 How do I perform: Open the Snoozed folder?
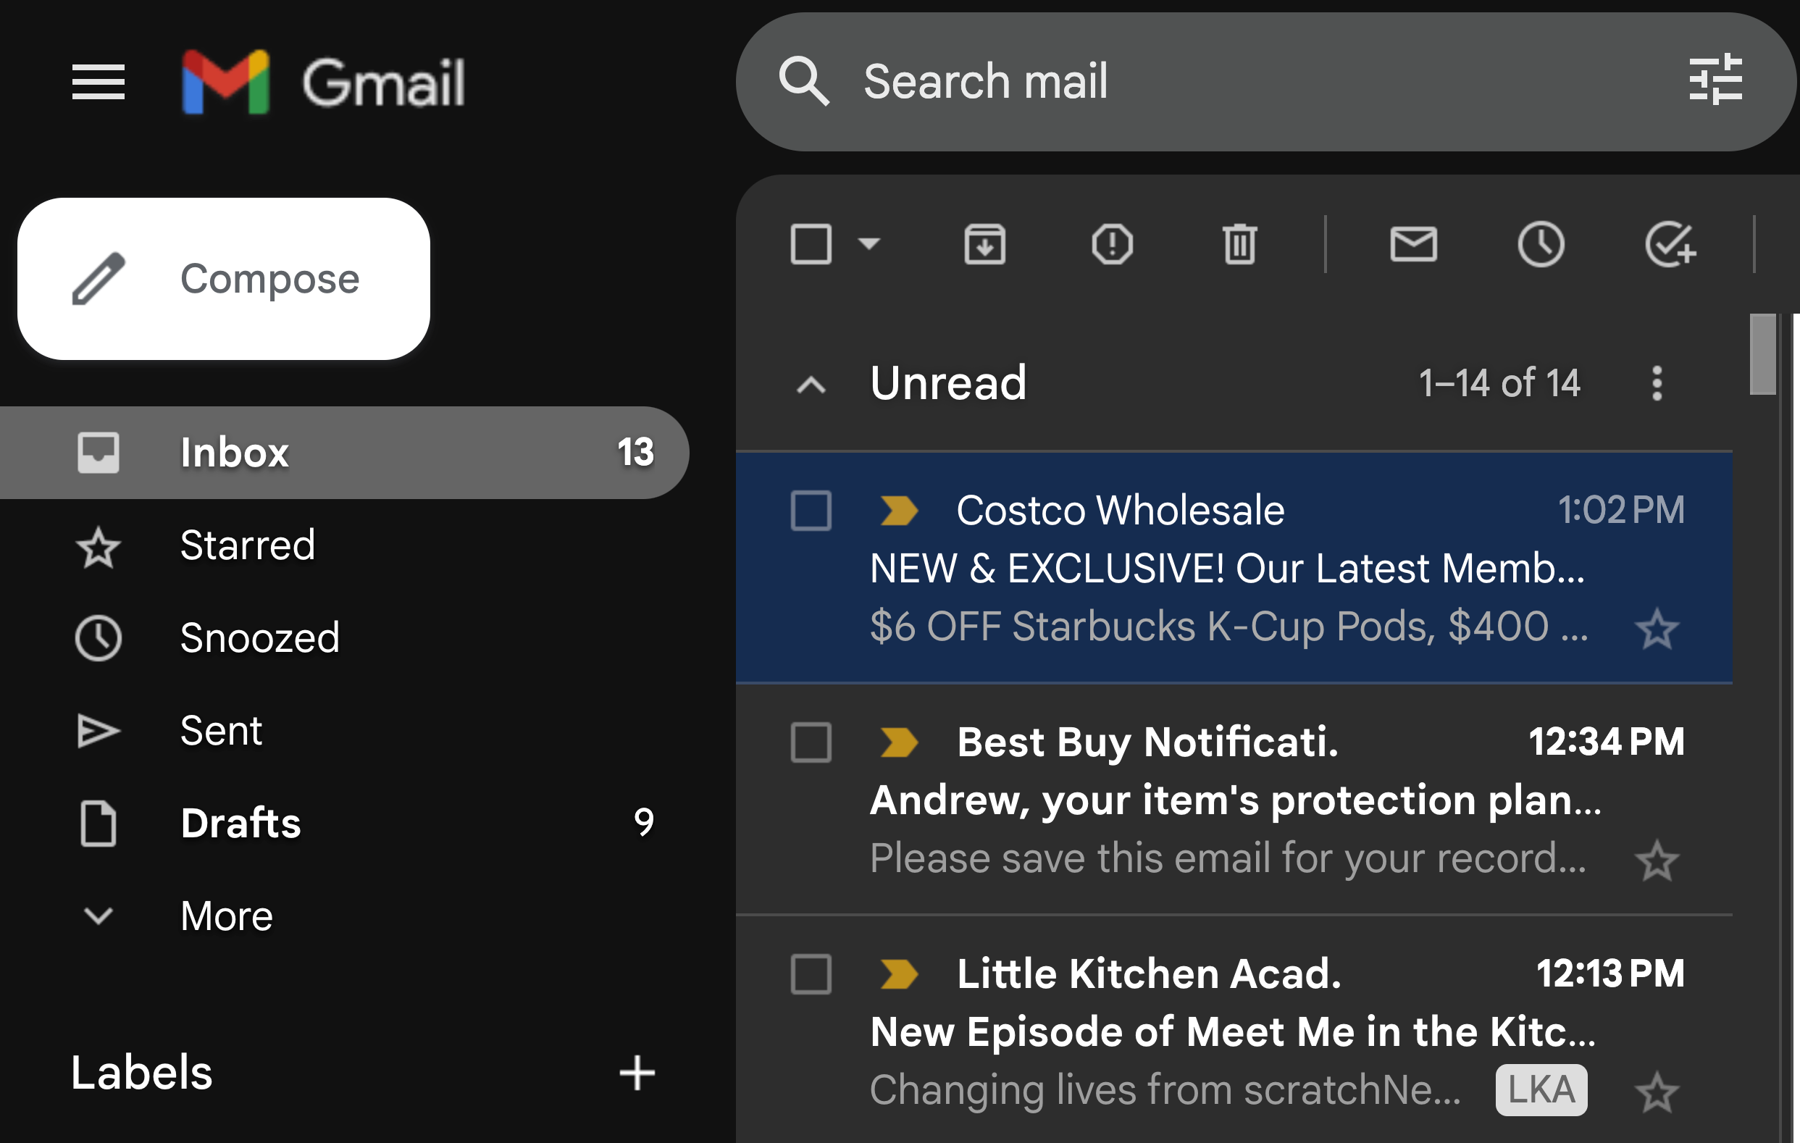pyautogui.click(x=344, y=638)
